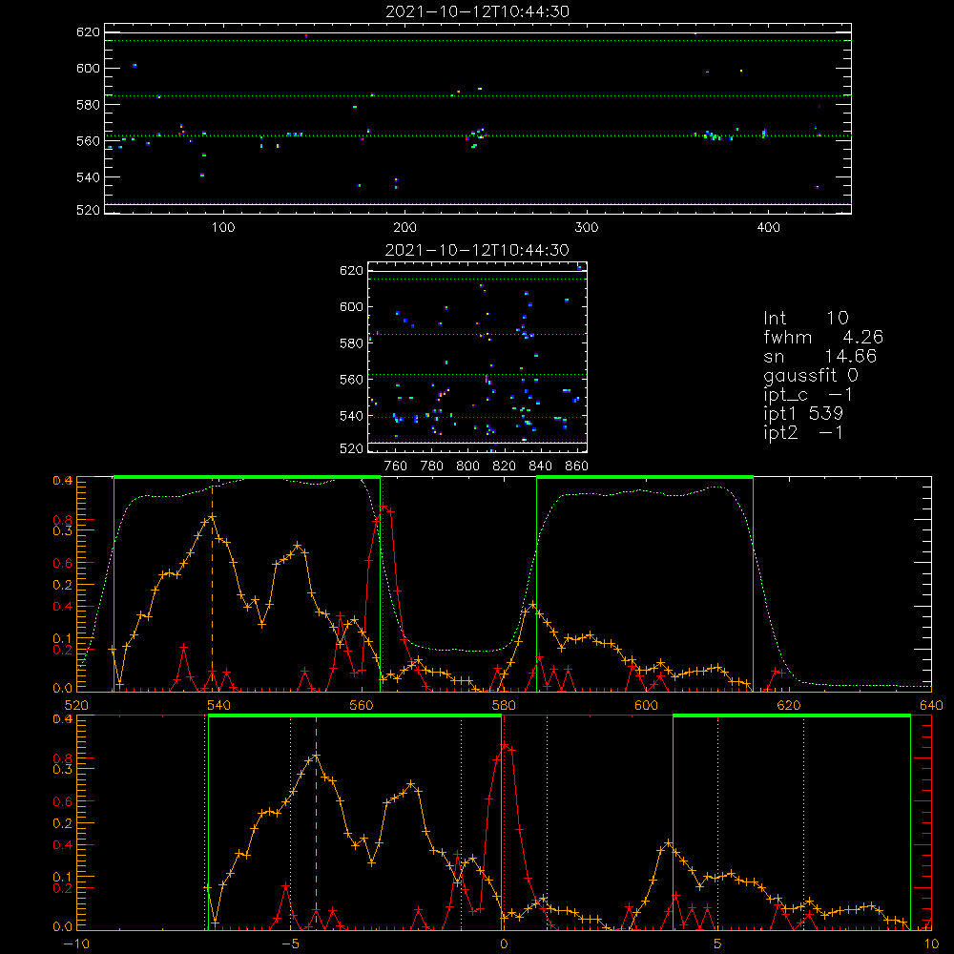Click the top plot title 2021-10-12T10:44:30
954x954 pixels.
pyautogui.click(x=477, y=10)
